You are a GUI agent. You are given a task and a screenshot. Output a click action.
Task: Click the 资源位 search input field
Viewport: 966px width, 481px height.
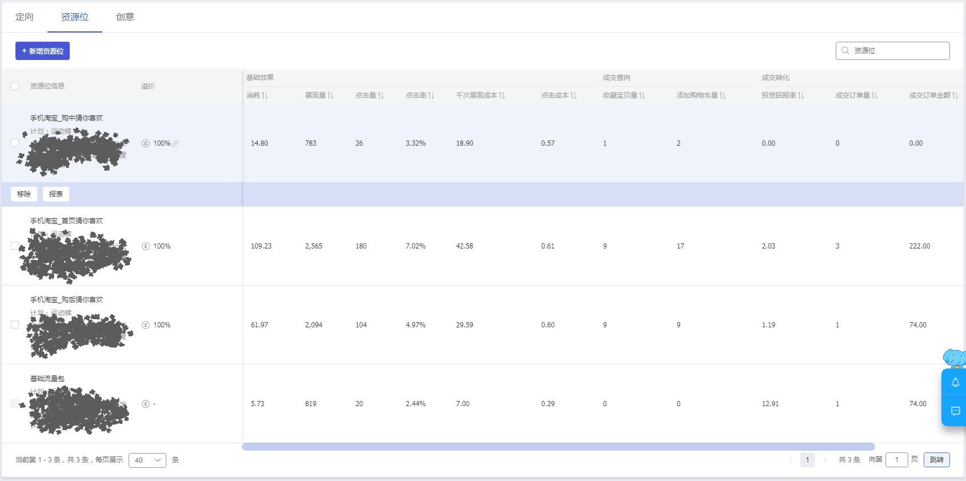pyautogui.click(x=899, y=51)
